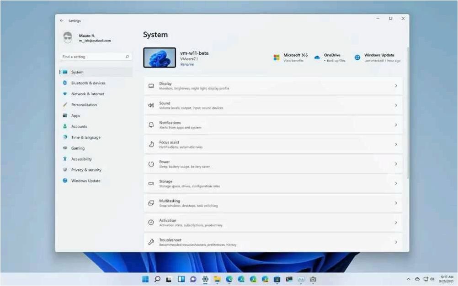458x286 pixels.
Task: Click the Storage drive icon
Action: pyautogui.click(x=151, y=183)
